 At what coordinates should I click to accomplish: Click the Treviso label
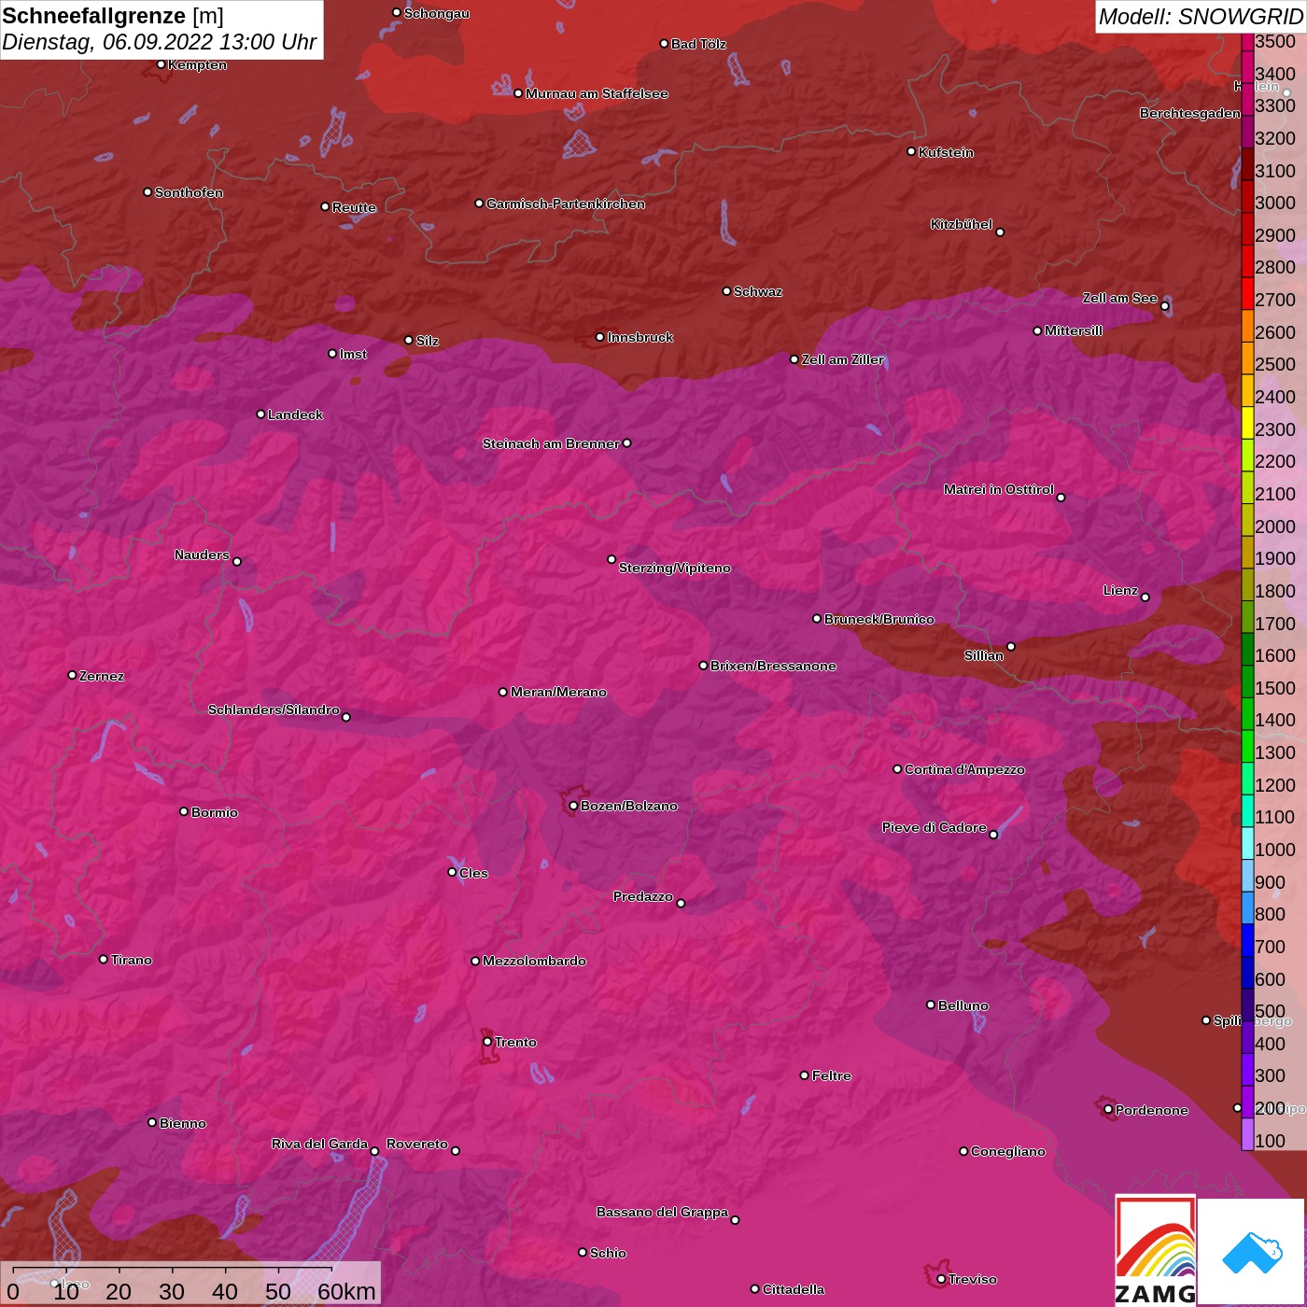pyautogui.click(x=973, y=1279)
